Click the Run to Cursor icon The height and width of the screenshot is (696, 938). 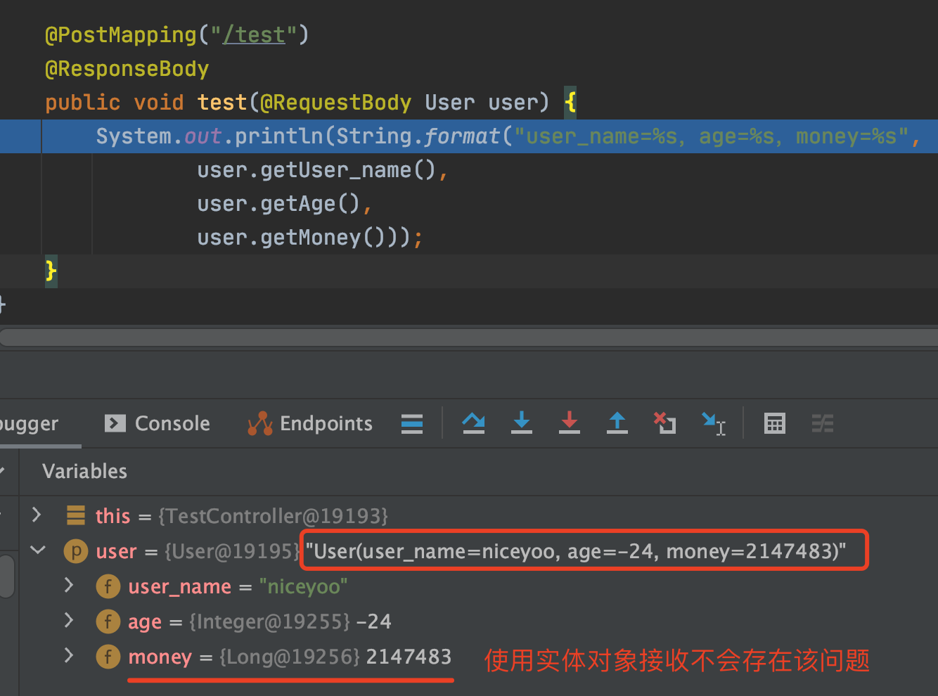(714, 423)
